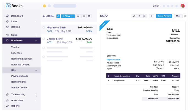
Task: Switch to bulleted list view icon
Action: (84, 16)
